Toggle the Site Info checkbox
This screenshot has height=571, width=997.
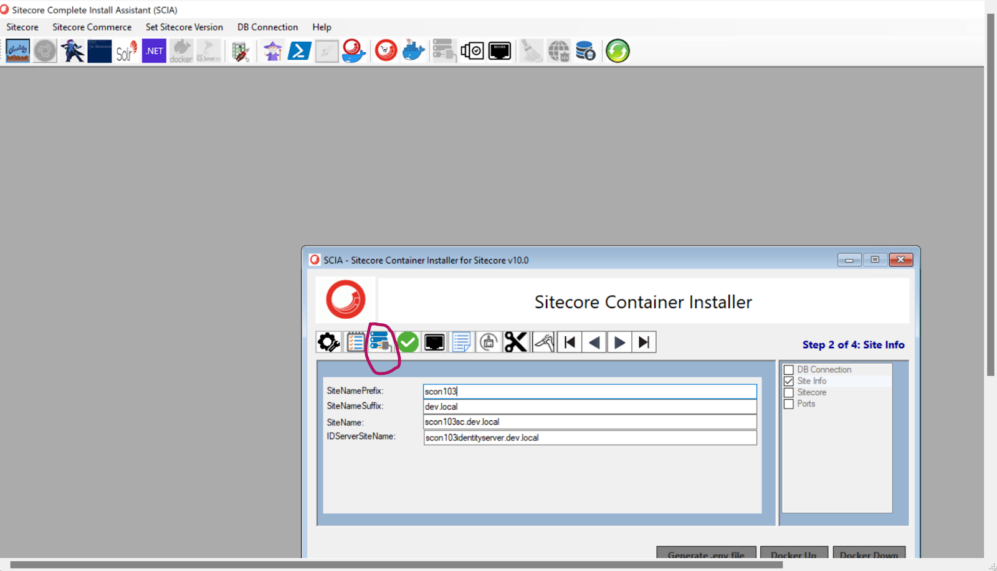pos(789,381)
